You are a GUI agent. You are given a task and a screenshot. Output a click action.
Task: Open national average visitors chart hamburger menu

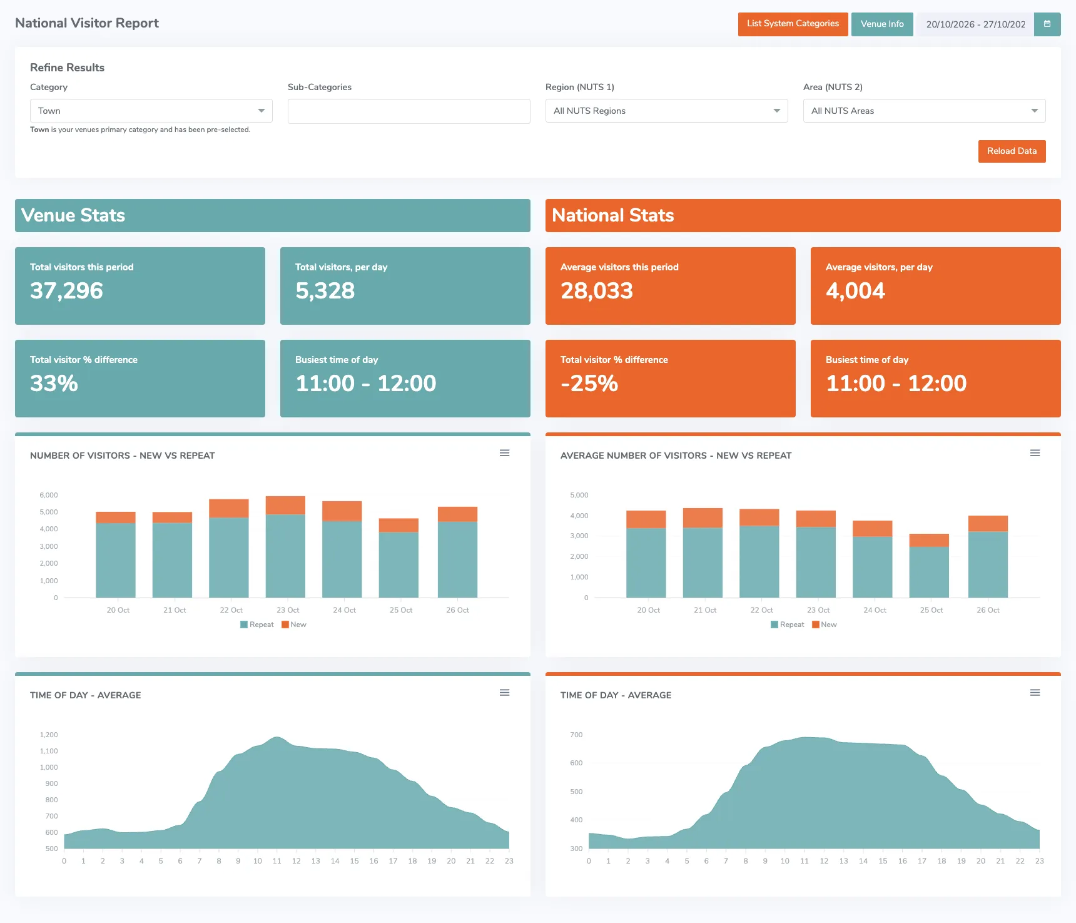click(1035, 453)
